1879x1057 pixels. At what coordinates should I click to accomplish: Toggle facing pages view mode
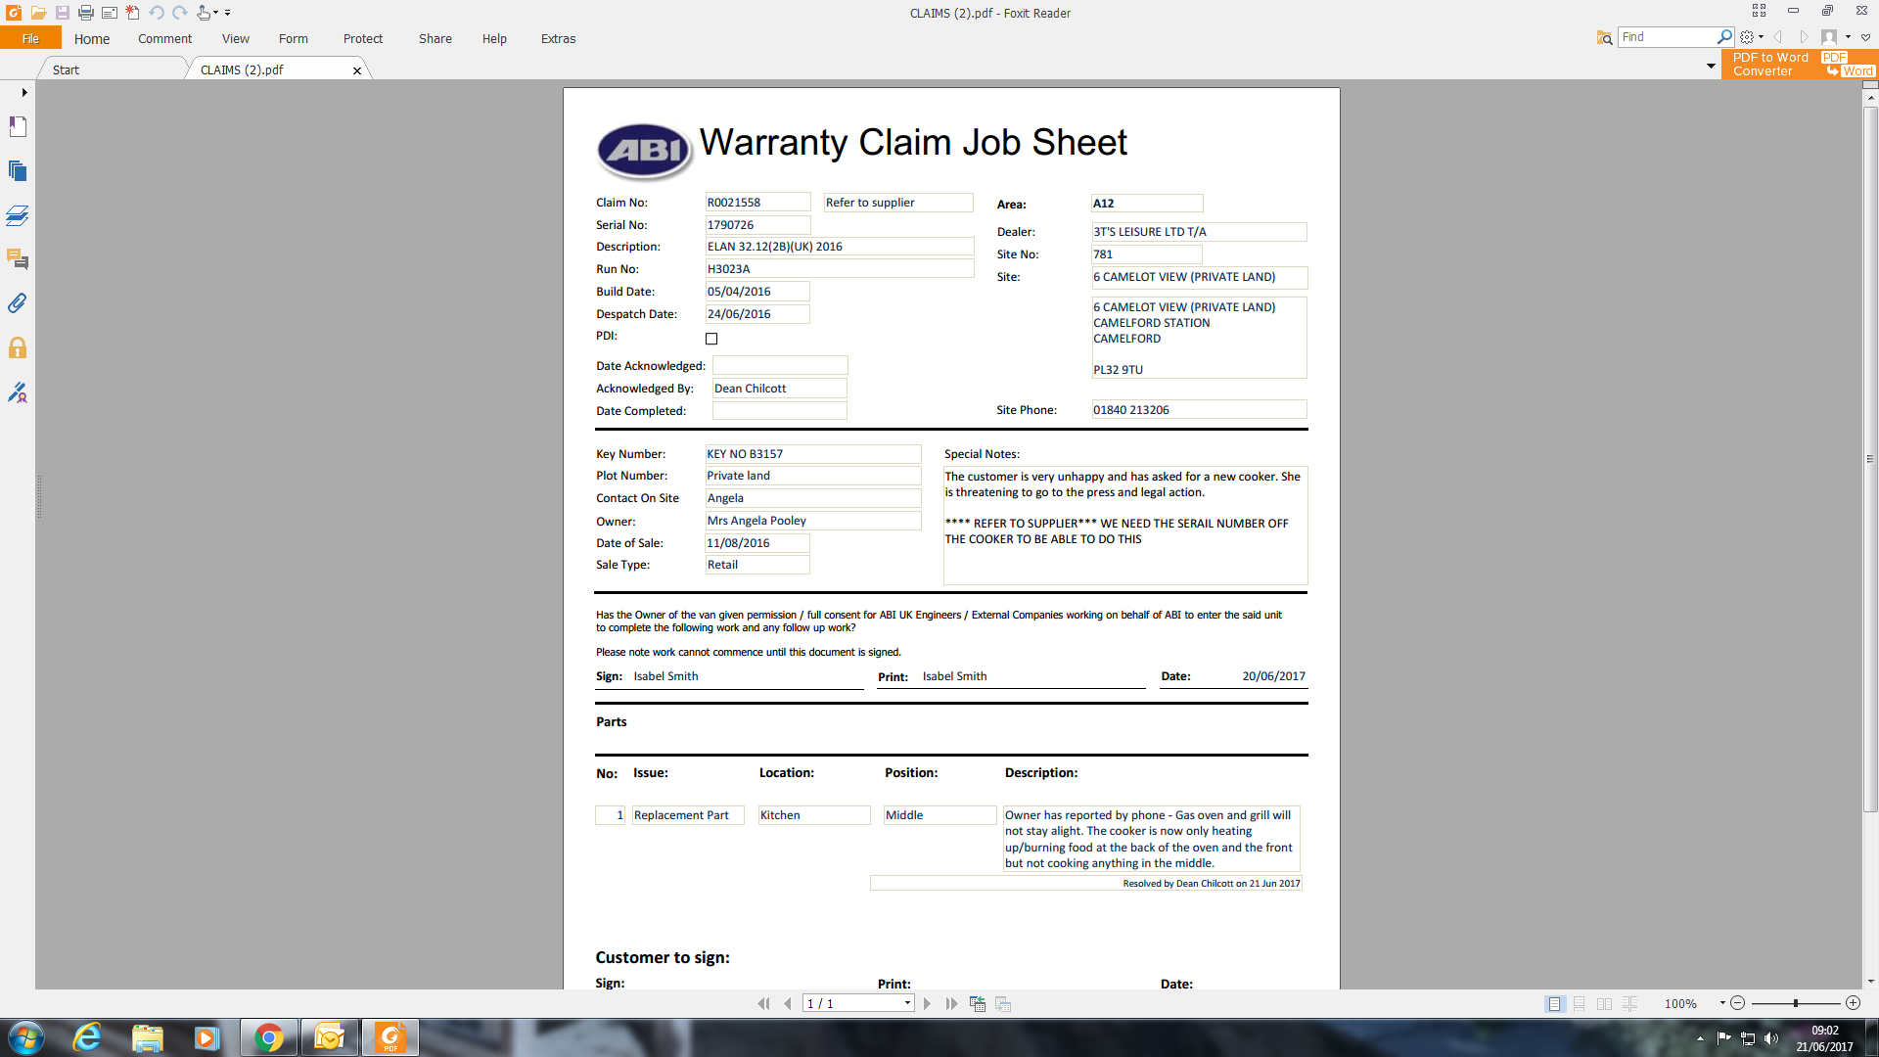[x=1604, y=1003]
